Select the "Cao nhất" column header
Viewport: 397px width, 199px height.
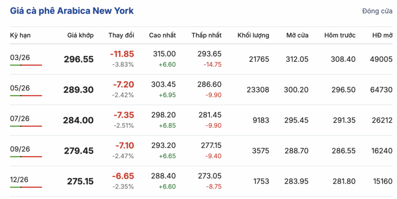tap(162, 36)
